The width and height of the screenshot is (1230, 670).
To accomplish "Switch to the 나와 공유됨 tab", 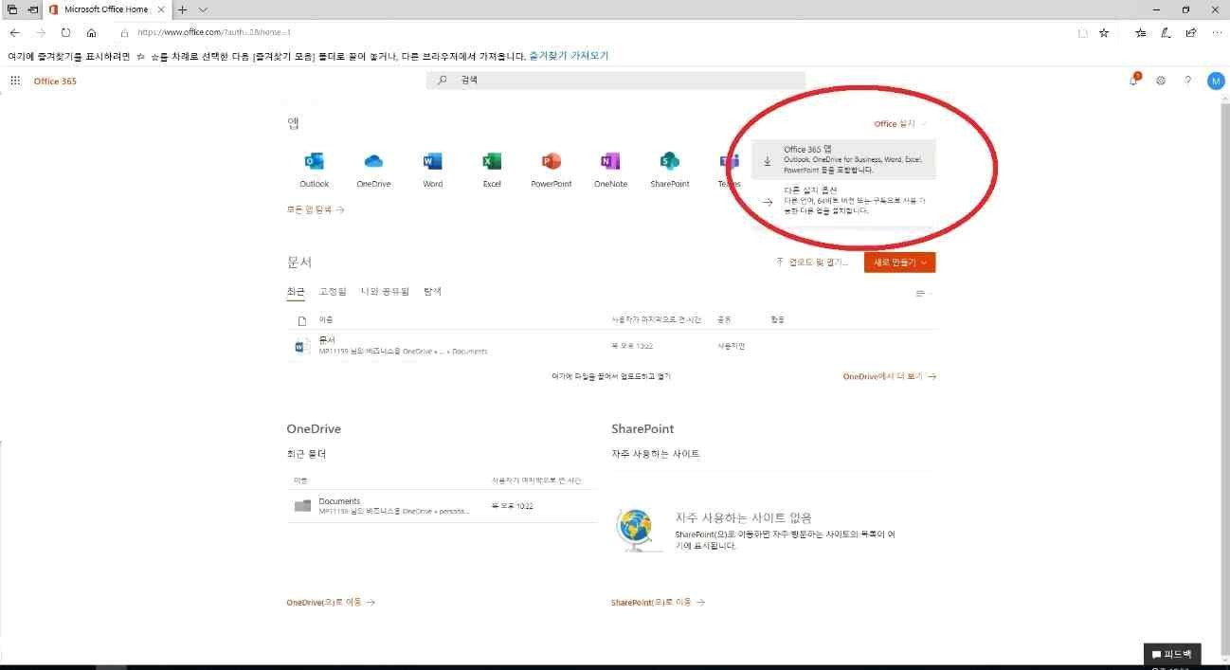I will tap(385, 292).
